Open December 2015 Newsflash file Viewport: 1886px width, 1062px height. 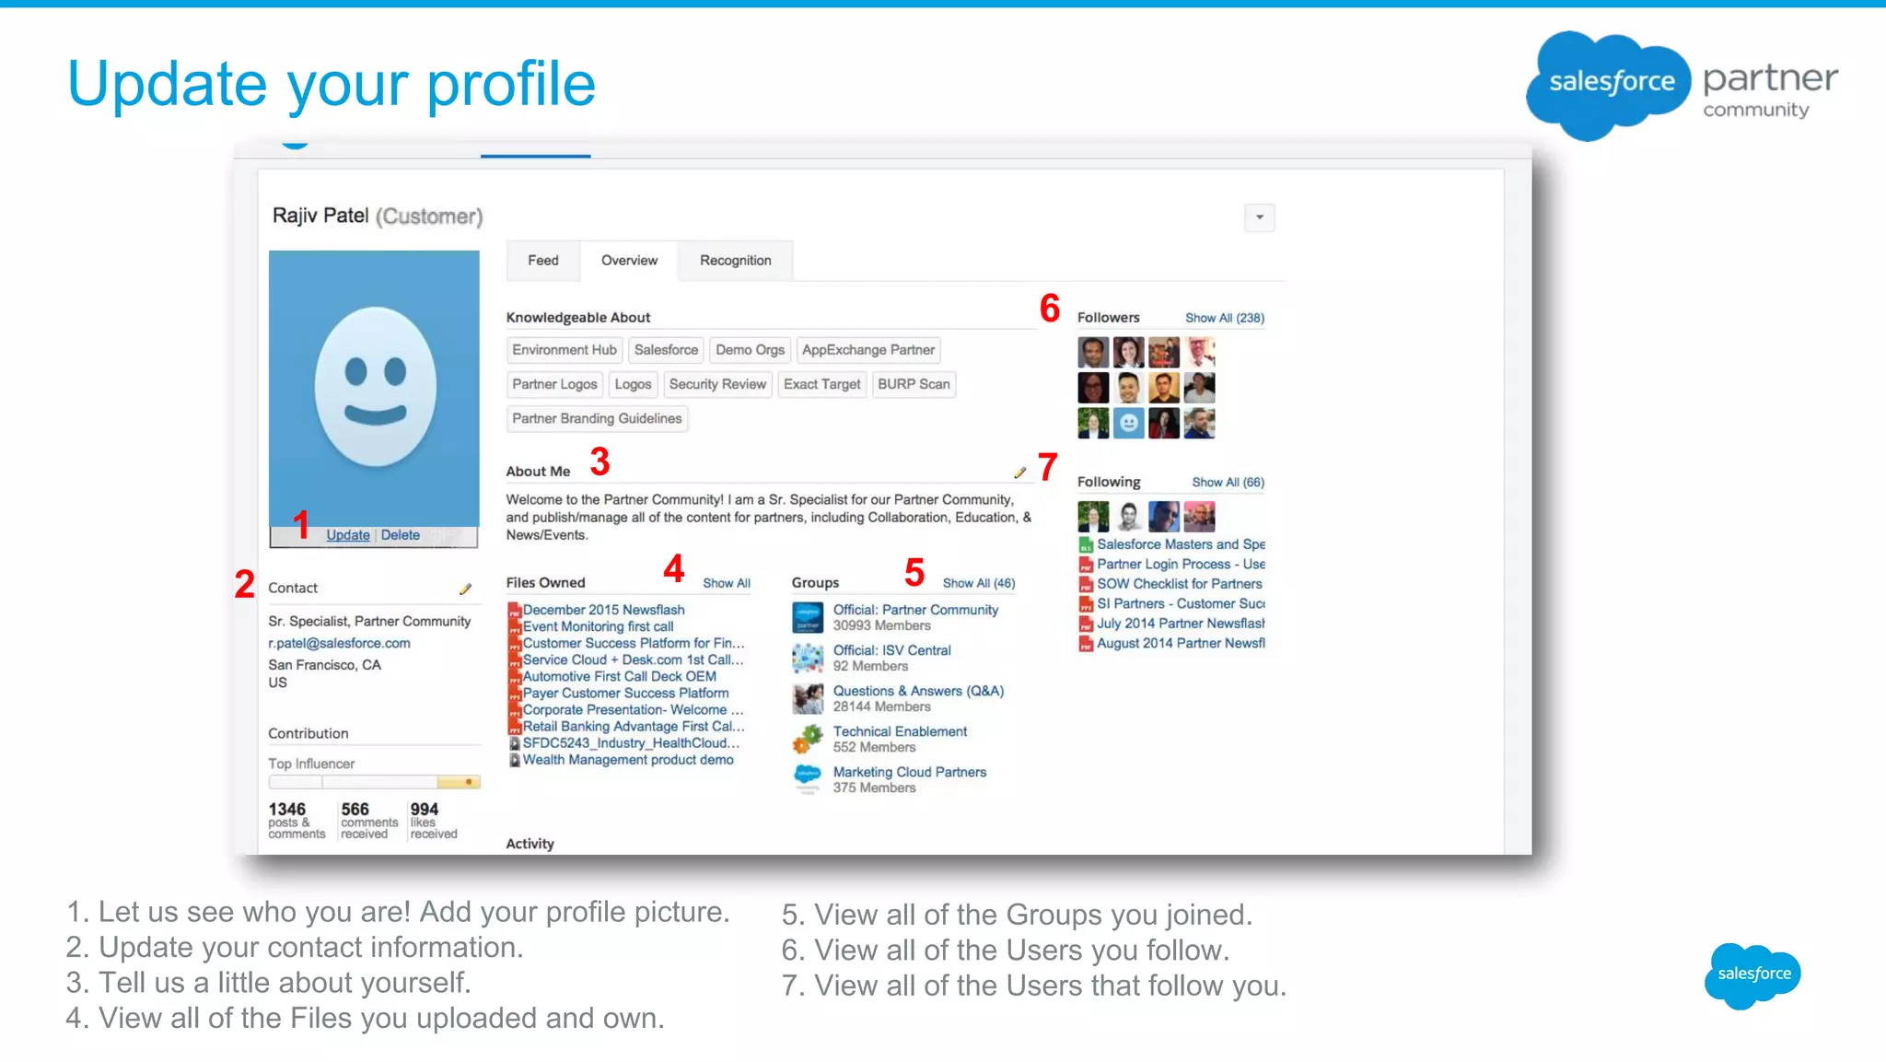point(603,610)
